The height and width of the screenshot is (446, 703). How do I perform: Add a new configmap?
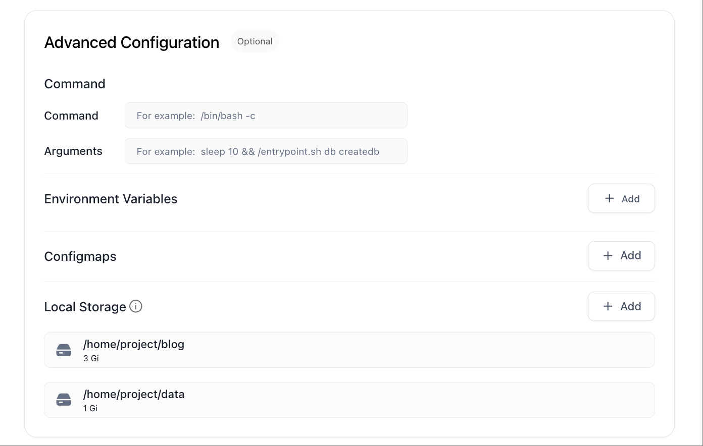click(x=621, y=256)
